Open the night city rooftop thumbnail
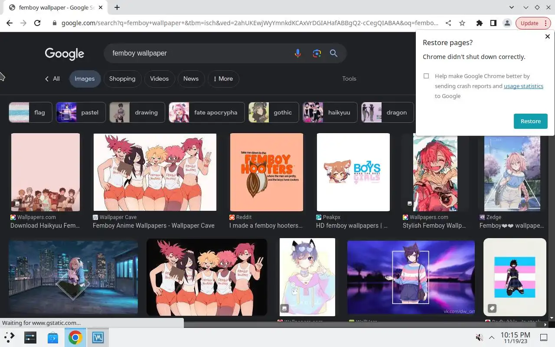 tap(73, 277)
